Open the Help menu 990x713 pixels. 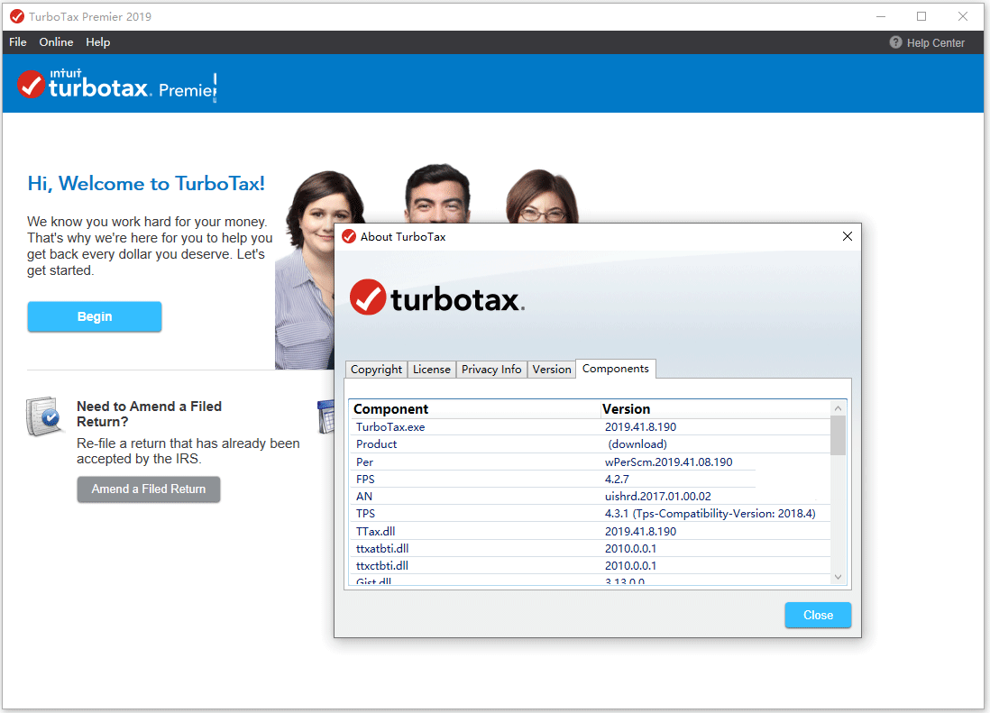(98, 42)
